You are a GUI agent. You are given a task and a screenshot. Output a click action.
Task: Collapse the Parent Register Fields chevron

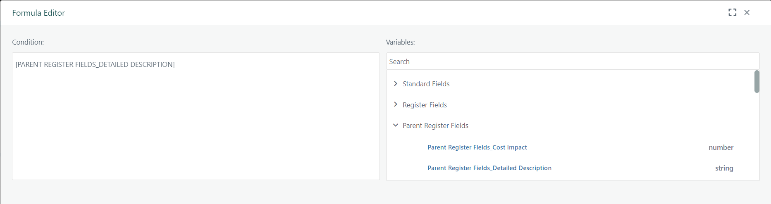click(396, 125)
